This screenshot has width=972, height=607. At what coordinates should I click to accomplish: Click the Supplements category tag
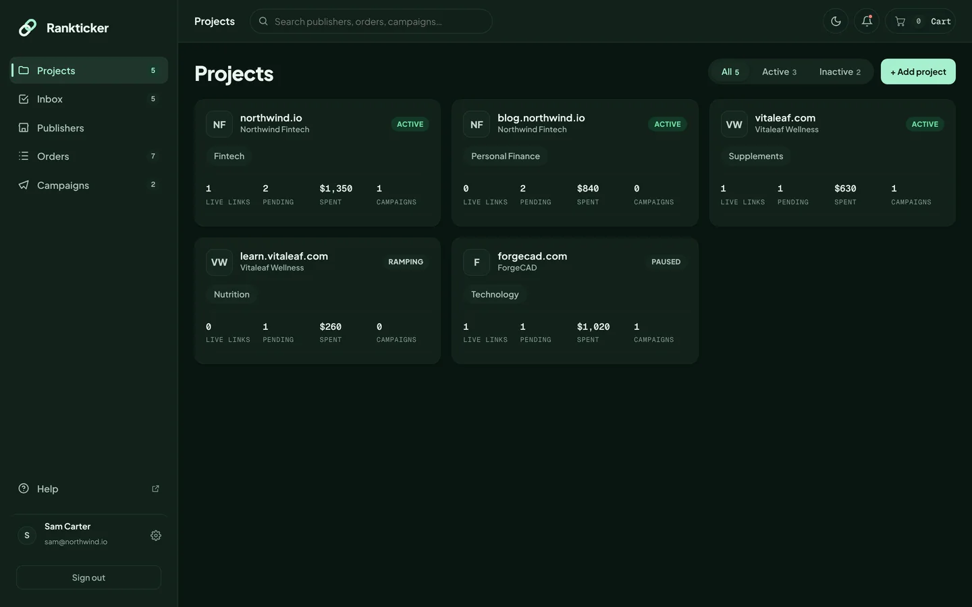[756, 156]
